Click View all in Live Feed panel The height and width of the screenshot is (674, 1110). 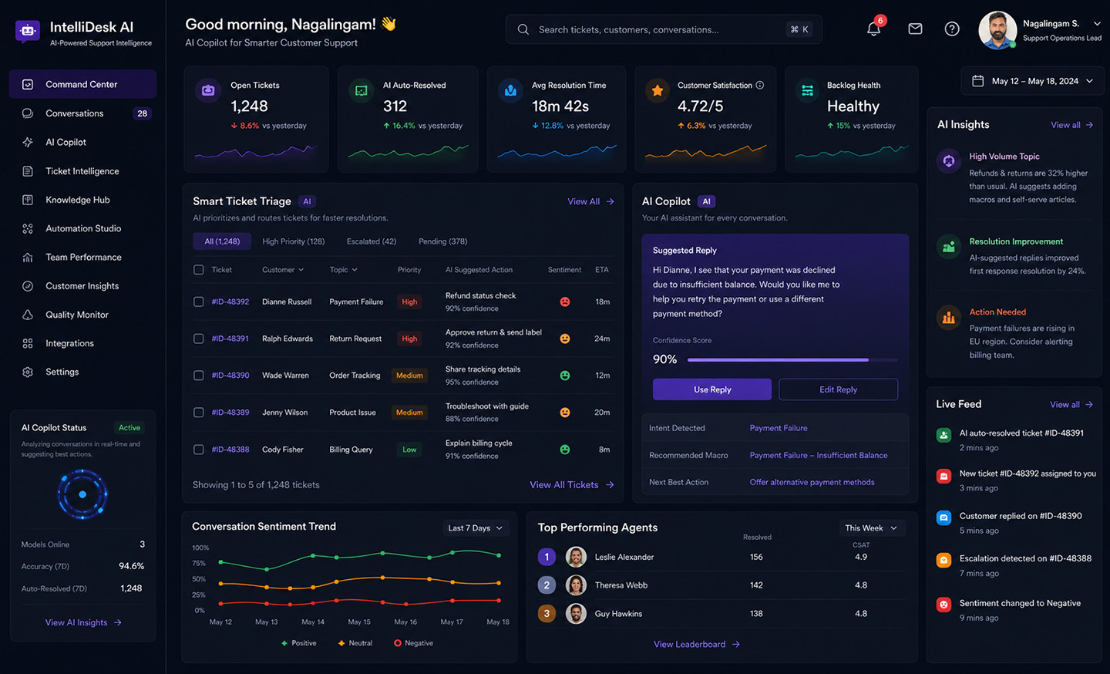pyautogui.click(x=1071, y=405)
